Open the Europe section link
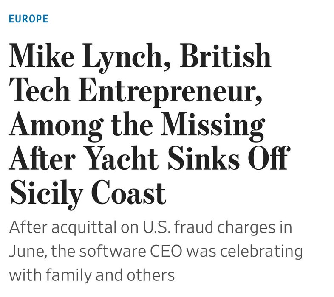Viewport: 334px width, 297px height. (28, 19)
